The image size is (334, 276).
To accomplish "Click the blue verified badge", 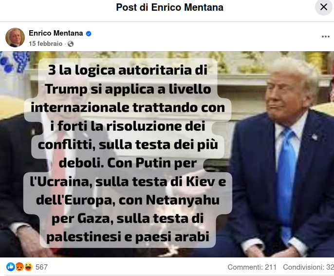I will [89, 34].
